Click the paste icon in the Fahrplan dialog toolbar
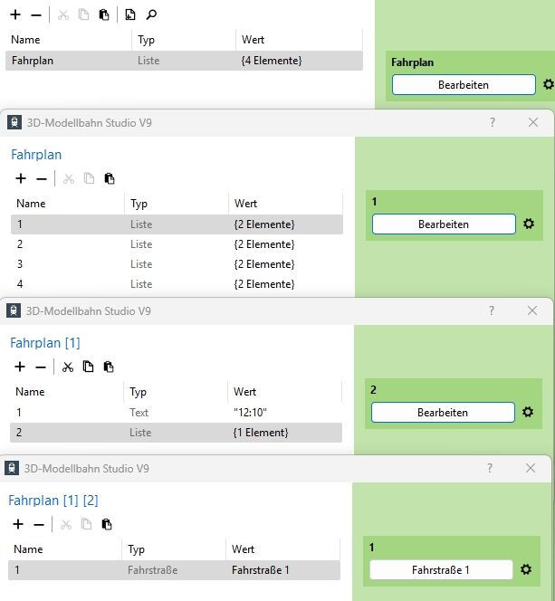This screenshot has height=601, width=555. tap(110, 178)
